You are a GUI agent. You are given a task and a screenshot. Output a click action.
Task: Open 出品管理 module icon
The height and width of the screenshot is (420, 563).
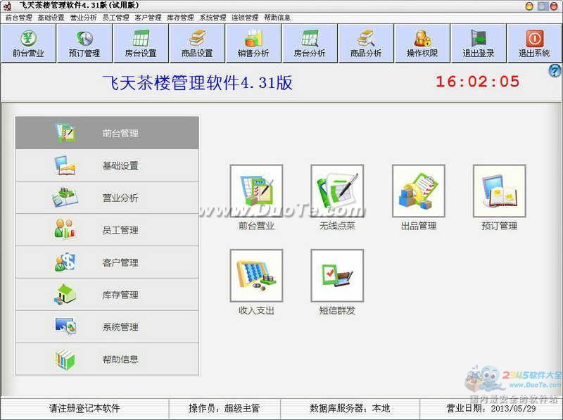[x=419, y=191]
